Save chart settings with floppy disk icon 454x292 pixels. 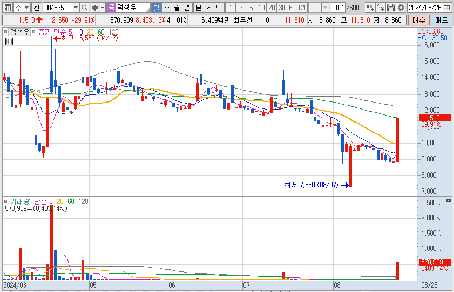pos(391,8)
